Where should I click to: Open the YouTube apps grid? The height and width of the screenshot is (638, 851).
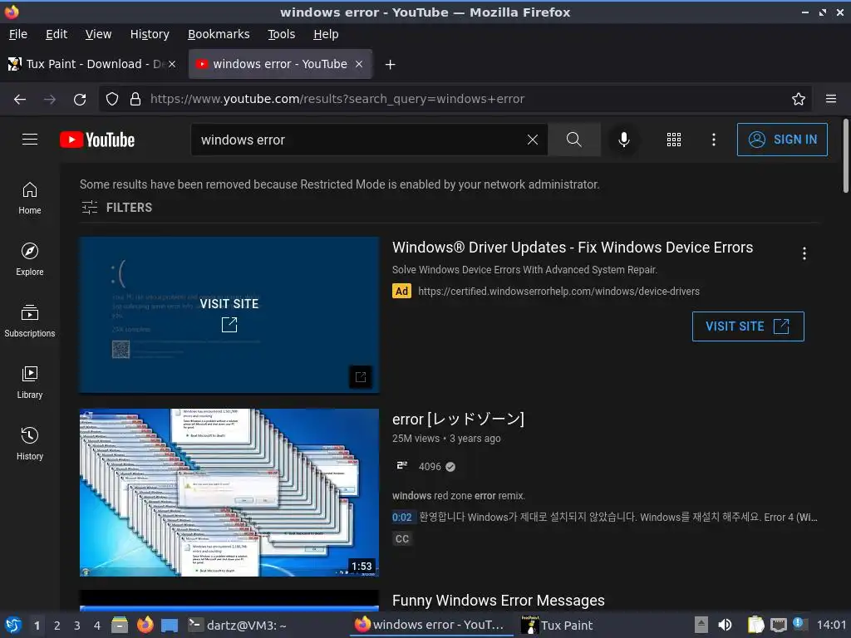click(x=673, y=140)
